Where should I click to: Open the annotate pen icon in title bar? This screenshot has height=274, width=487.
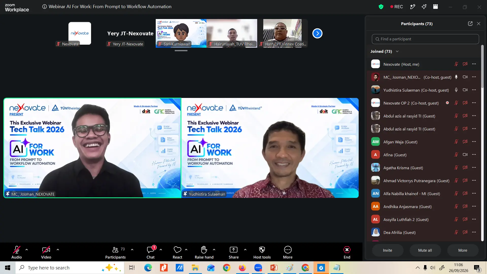point(413,7)
